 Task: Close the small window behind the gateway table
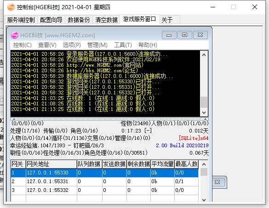(x=217, y=182)
